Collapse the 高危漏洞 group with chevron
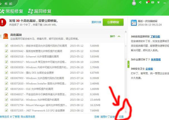169x120 pixels. pos(119,36)
